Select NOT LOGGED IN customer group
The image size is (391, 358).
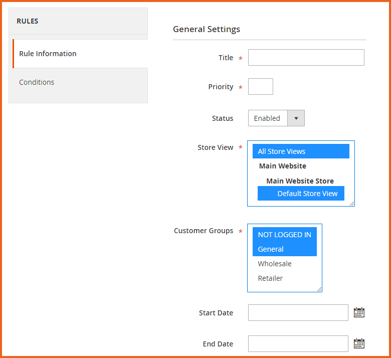pos(284,235)
